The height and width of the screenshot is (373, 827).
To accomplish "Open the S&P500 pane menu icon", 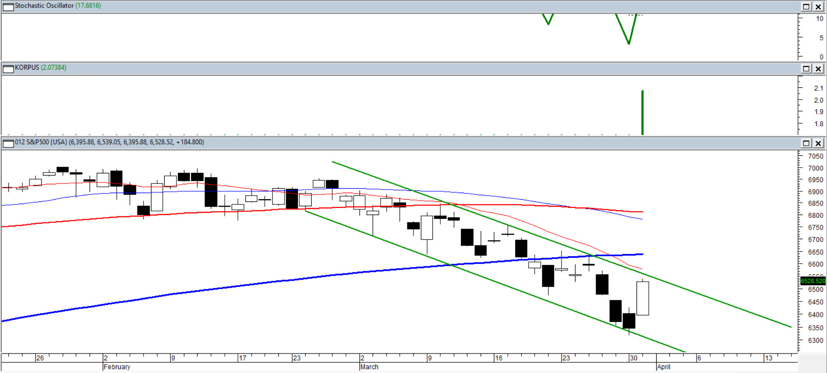I will pyautogui.click(x=8, y=143).
